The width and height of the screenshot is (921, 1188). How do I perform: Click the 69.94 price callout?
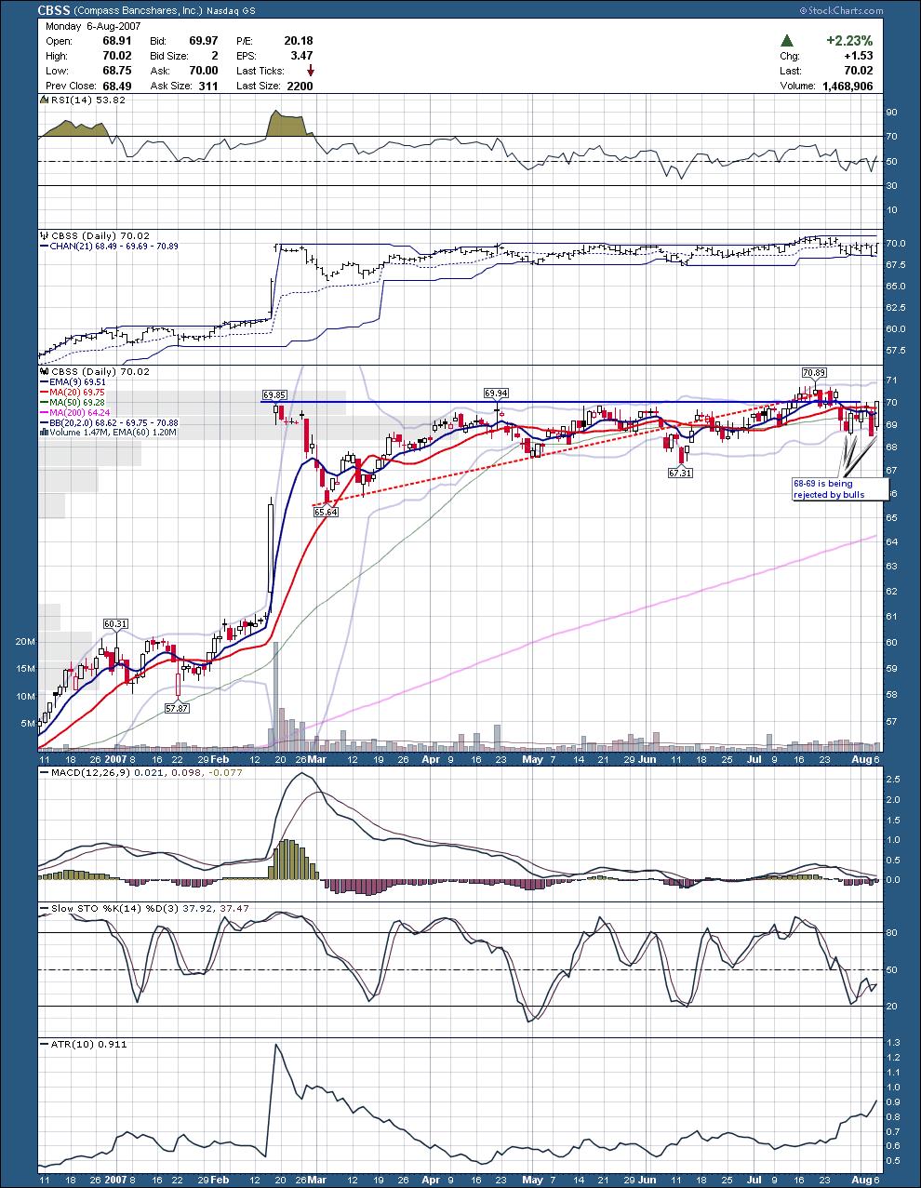495,394
